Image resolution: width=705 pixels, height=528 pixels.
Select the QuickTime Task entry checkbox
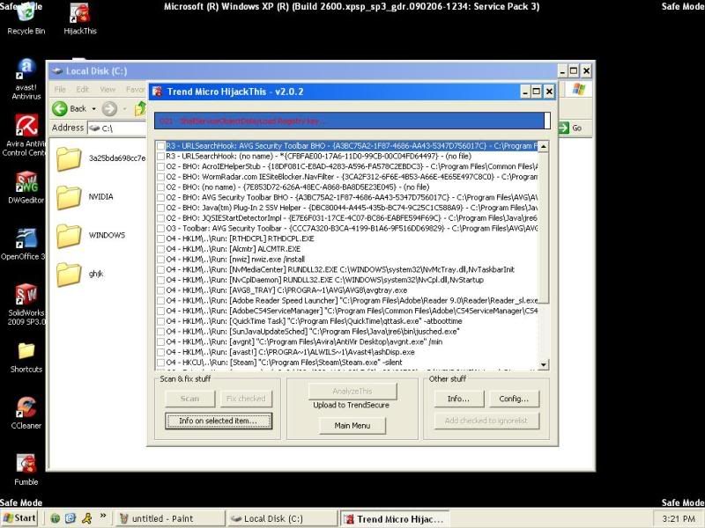(160, 321)
